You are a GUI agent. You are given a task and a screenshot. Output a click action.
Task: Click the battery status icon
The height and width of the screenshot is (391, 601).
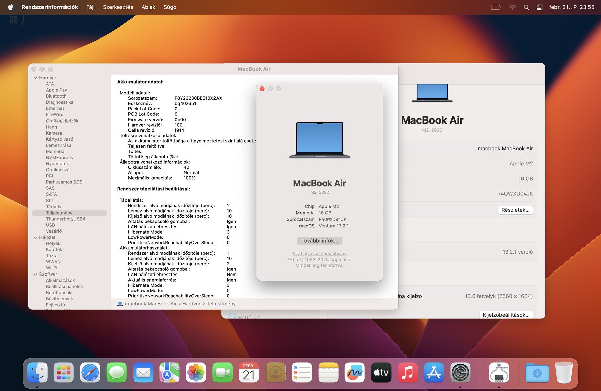(496, 7)
